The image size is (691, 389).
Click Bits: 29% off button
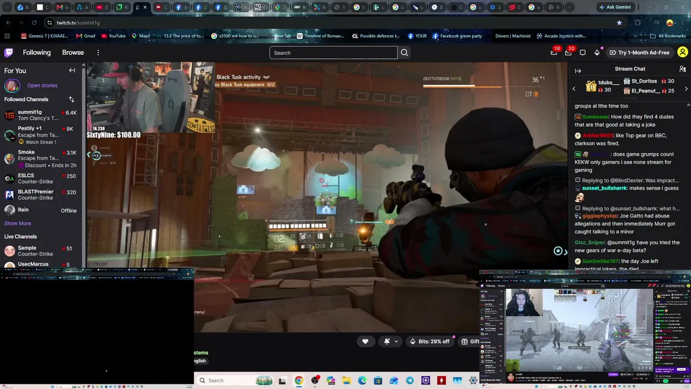coord(430,341)
